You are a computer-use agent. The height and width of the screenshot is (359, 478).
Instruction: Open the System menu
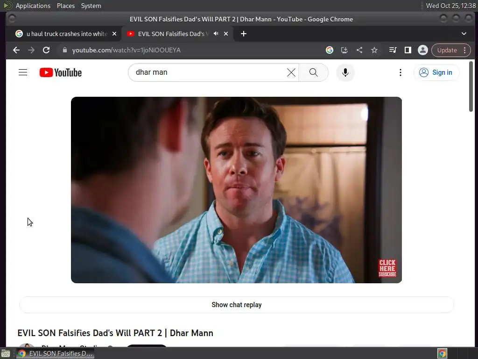click(91, 6)
